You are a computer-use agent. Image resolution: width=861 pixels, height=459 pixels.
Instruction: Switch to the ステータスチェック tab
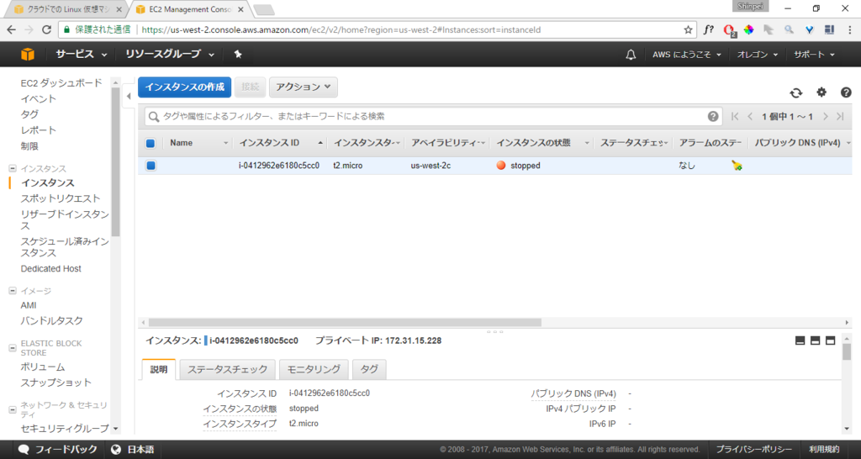point(227,370)
